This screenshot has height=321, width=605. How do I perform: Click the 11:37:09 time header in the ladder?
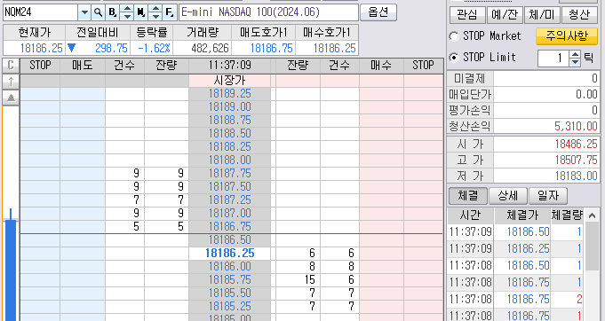[x=229, y=66]
